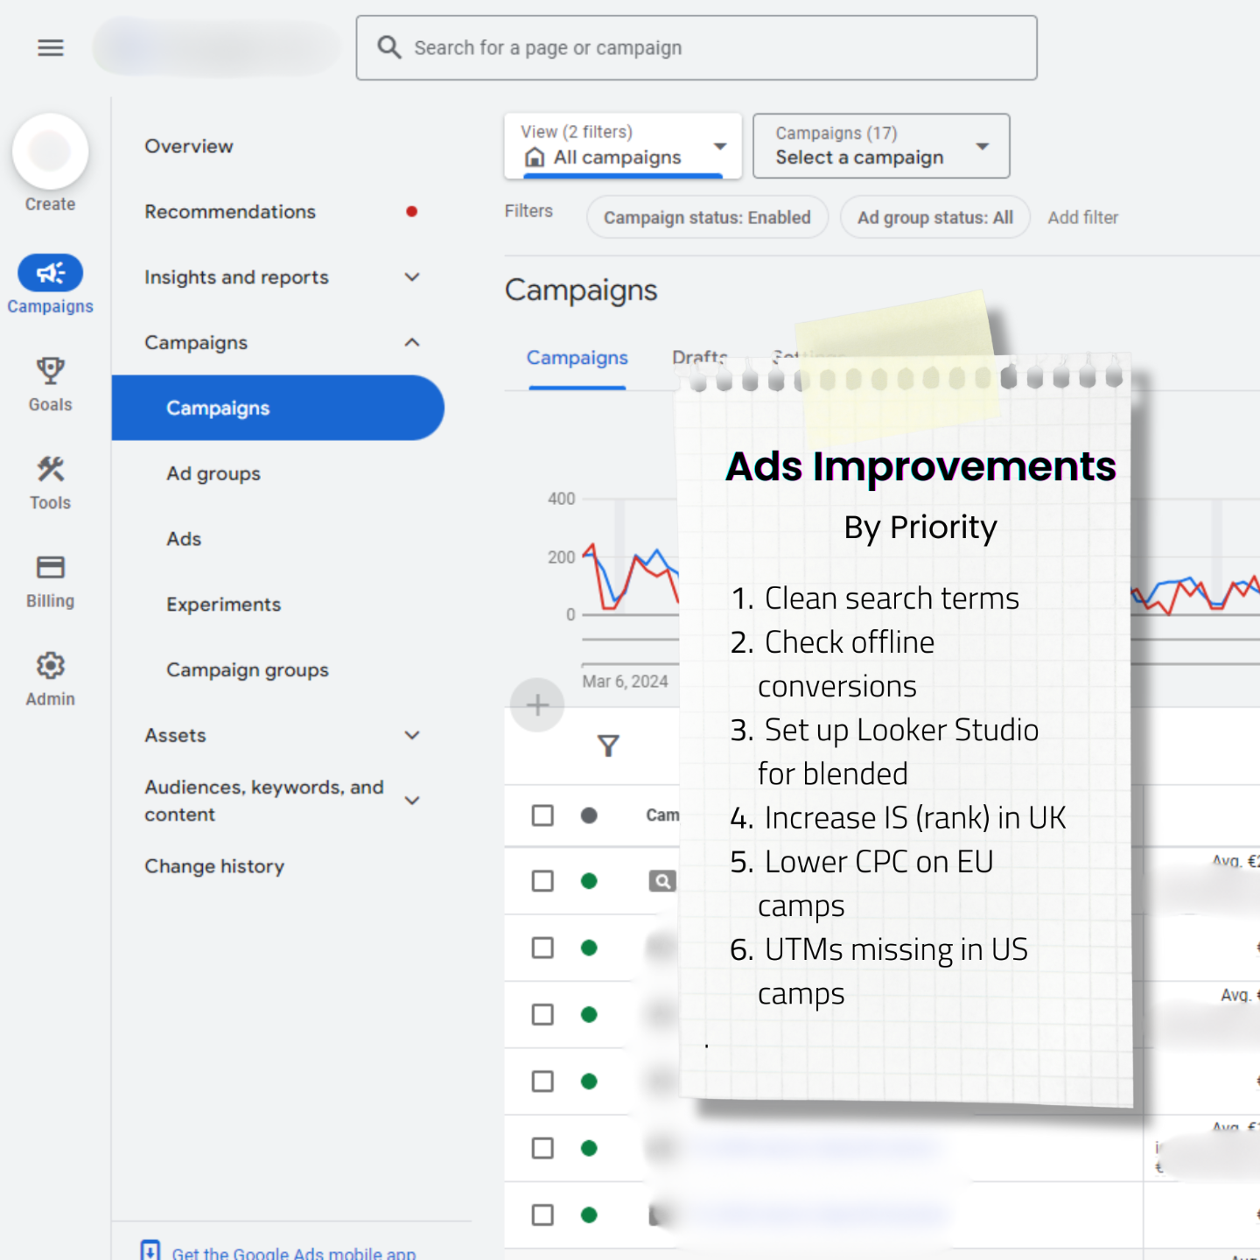The width and height of the screenshot is (1260, 1260).
Task: Toggle the select-all campaigns header checkbox
Action: pos(542,815)
